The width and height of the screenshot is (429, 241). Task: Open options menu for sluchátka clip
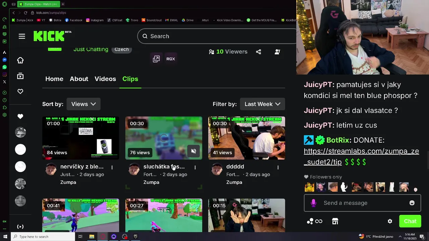(195, 167)
